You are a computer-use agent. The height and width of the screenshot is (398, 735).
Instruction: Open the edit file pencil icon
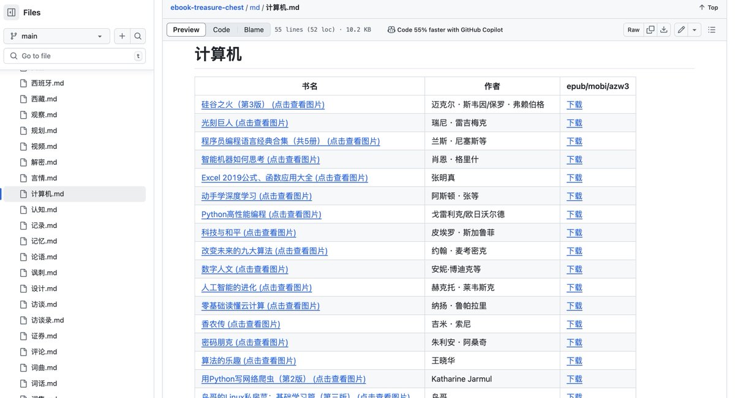681,29
